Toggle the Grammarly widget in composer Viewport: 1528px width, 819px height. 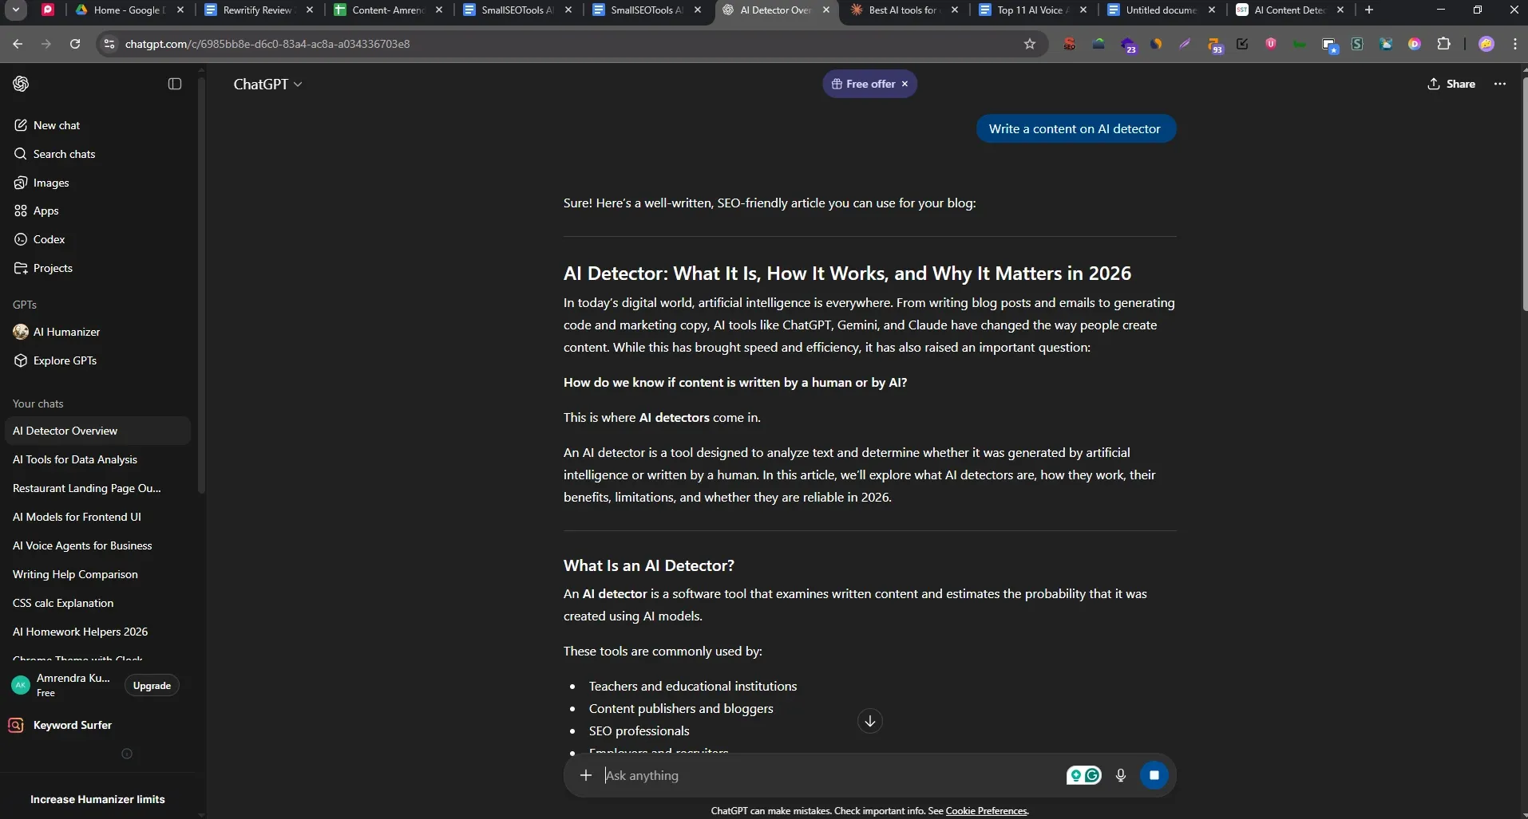pos(1083,775)
